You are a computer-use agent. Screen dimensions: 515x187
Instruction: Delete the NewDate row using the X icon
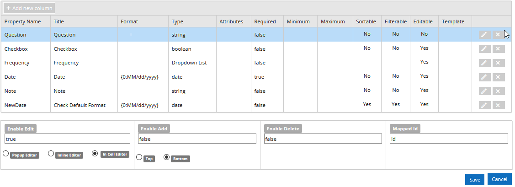coord(499,106)
